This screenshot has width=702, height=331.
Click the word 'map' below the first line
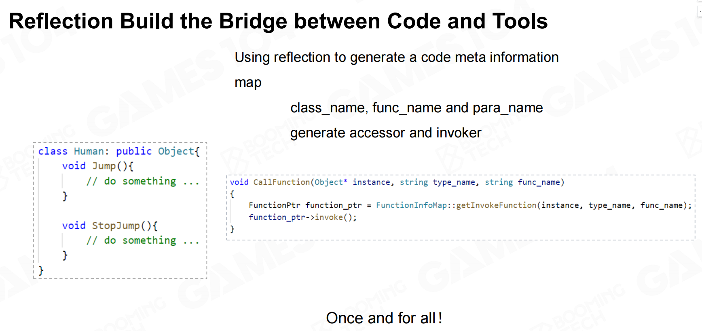[248, 82]
